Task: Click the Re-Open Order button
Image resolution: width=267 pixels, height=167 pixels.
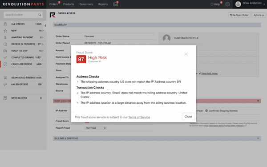Action: (239, 15)
